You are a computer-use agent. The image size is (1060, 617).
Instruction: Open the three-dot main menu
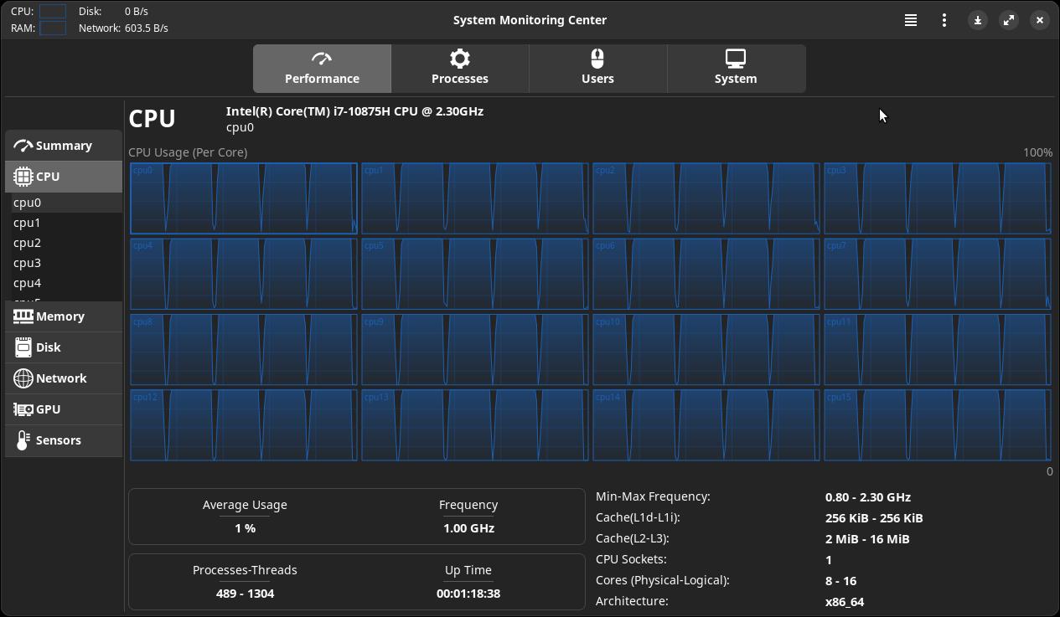point(944,20)
